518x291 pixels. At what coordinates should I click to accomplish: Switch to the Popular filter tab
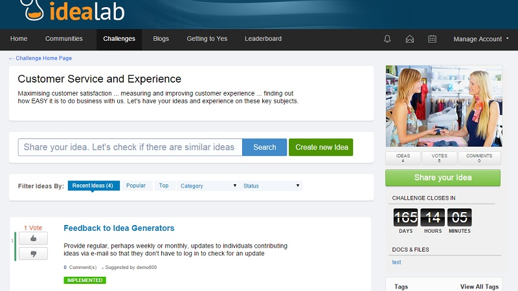pyautogui.click(x=136, y=186)
